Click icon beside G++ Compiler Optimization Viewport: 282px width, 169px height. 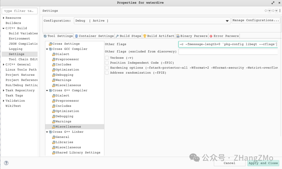pos(54,111)
